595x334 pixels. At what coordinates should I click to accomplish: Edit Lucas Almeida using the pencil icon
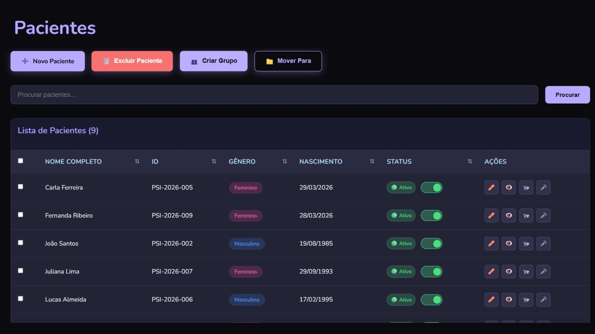click(x=491, y=299)
